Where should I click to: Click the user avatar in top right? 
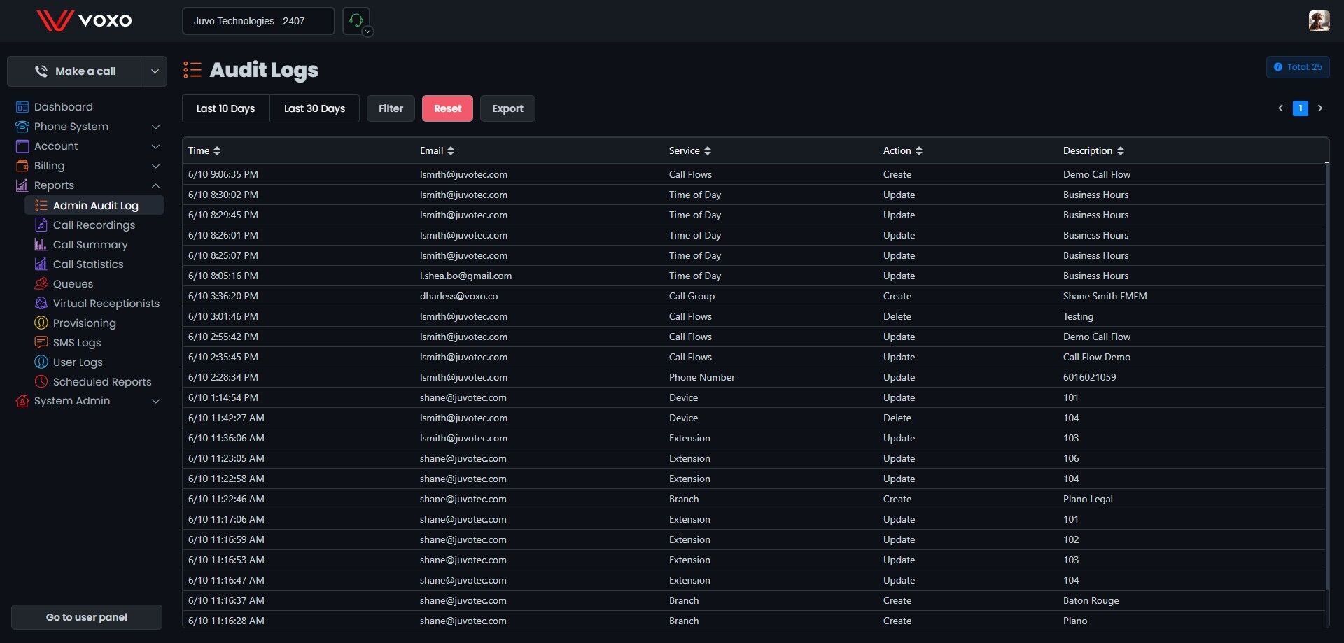pos(1319,21)
